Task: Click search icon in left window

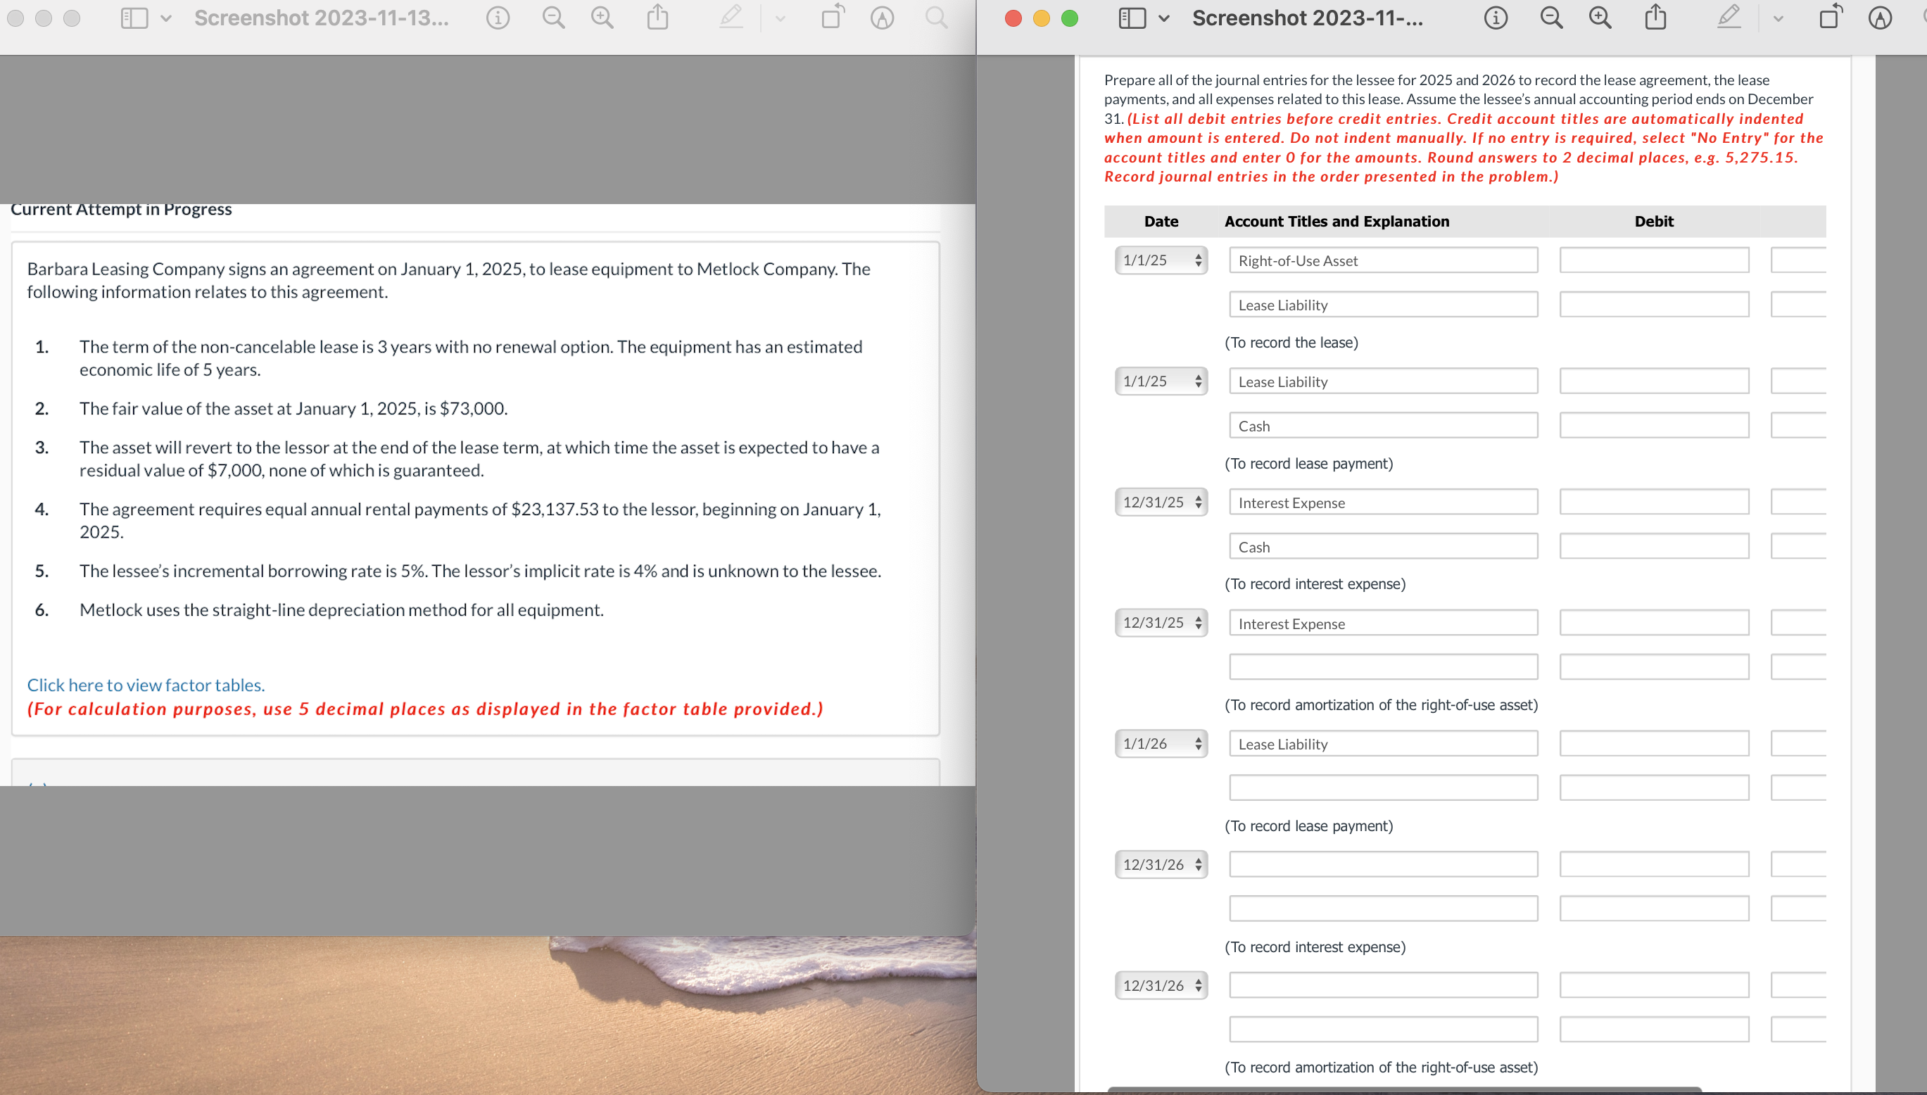Action: tap(935, 18)
